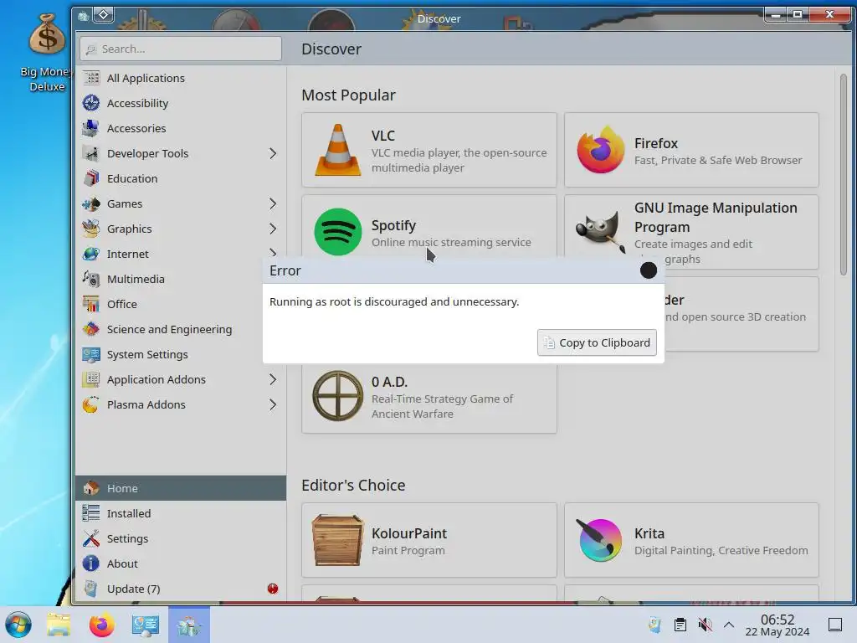Image resolution: width=857 pixels, height=643 pixels.
Task: Open the About page
Action: (181, 563)
